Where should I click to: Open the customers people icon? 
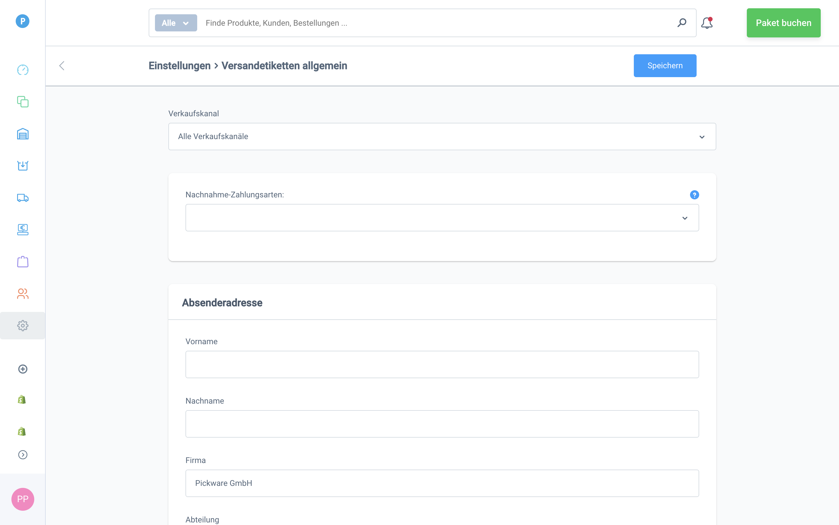coord(23,294)
